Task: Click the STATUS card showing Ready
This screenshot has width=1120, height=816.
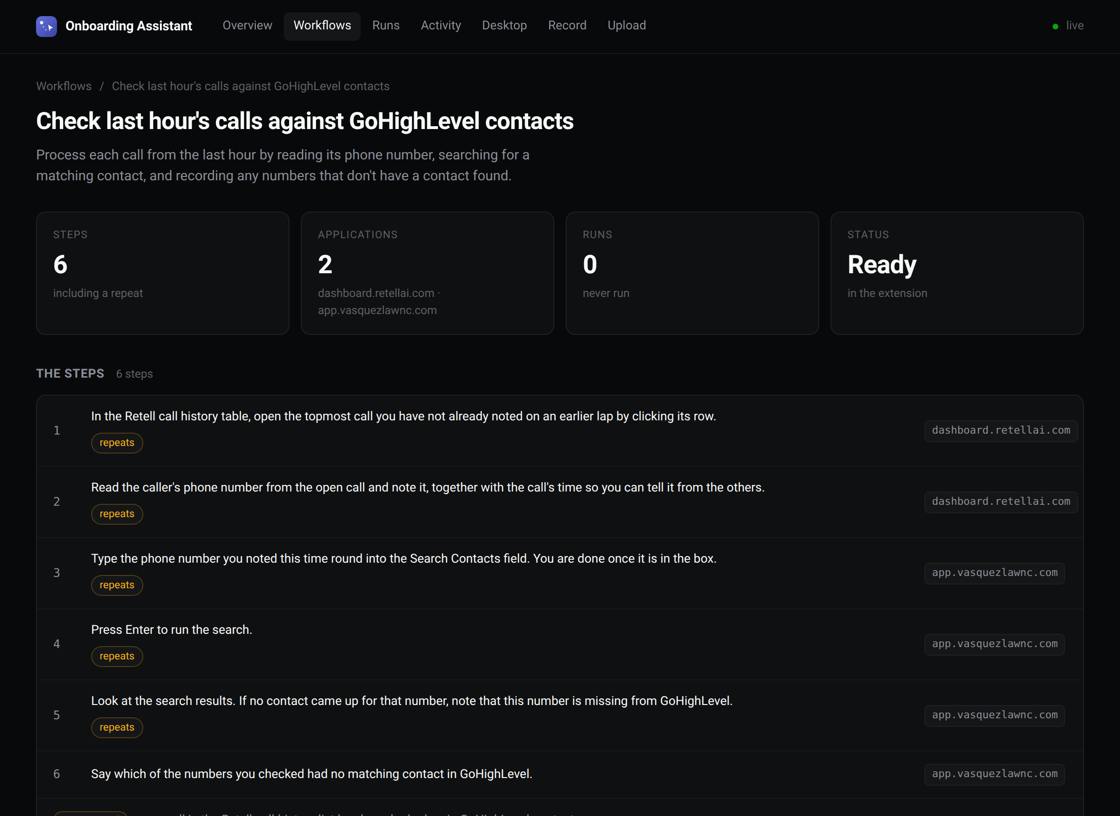Action: click(x=956, y=273)
